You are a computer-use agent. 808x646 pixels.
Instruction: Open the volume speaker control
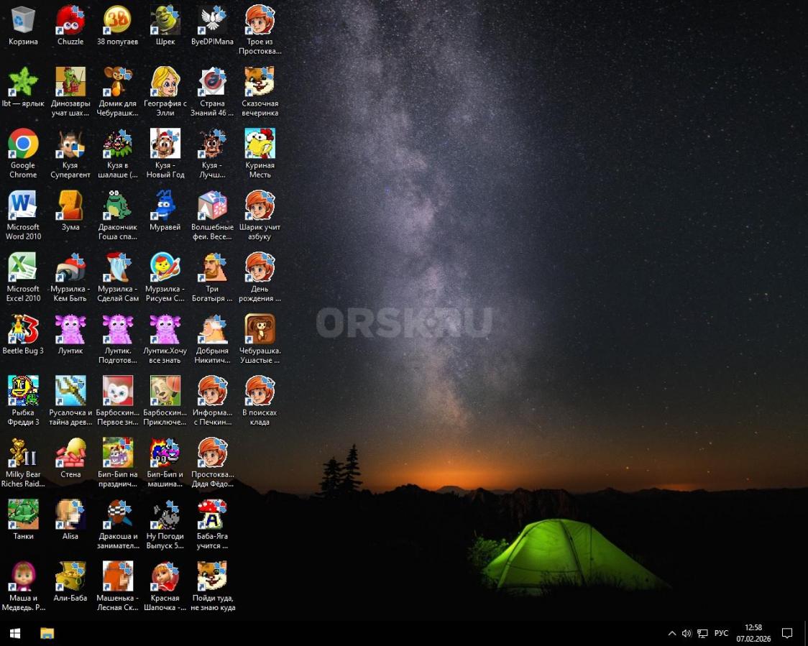pos(687,633)
